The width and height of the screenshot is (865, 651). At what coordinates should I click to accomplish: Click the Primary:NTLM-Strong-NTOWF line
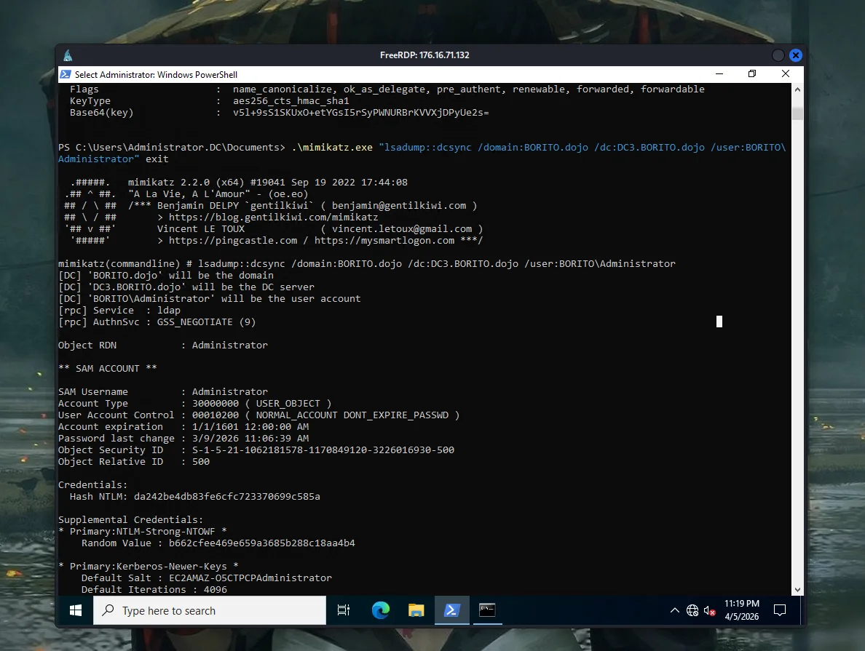142,532
